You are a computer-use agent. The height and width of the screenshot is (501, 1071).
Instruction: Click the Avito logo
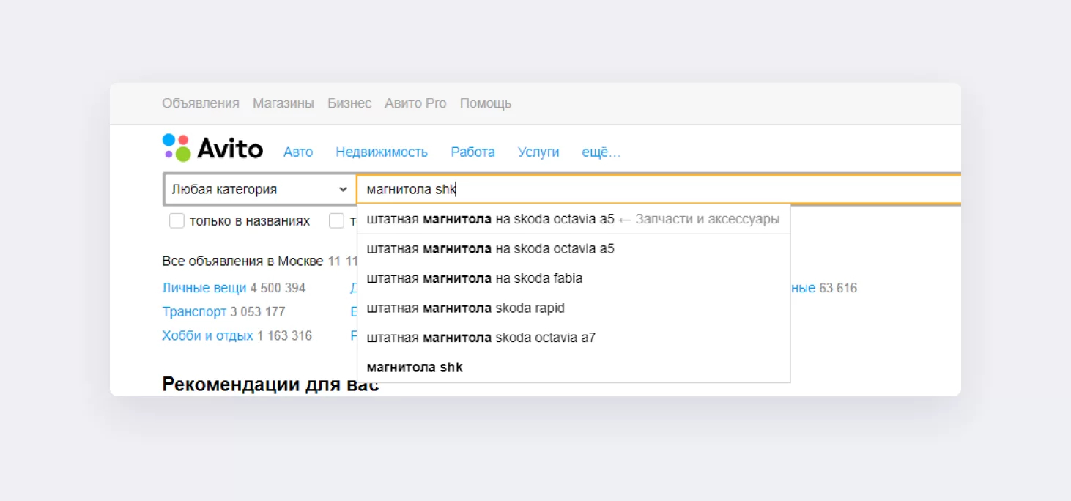pos(212,148)
